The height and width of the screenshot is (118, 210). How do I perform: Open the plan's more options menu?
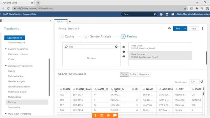202,29
